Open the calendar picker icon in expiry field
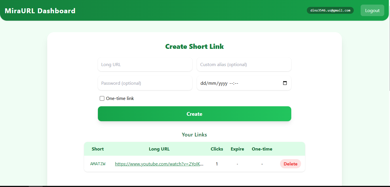Screen dimensions: 390x187 pyautogui.click(x=285, y=83)
